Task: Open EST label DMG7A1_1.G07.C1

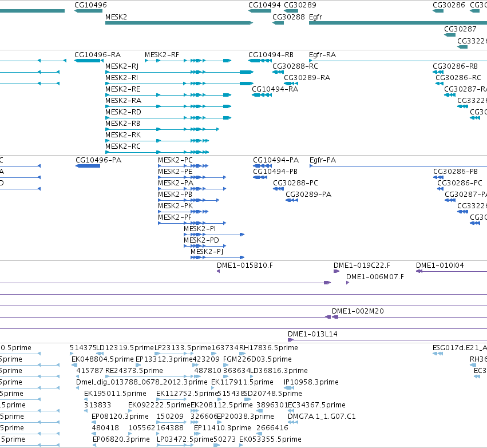Action: coord(322,417)
